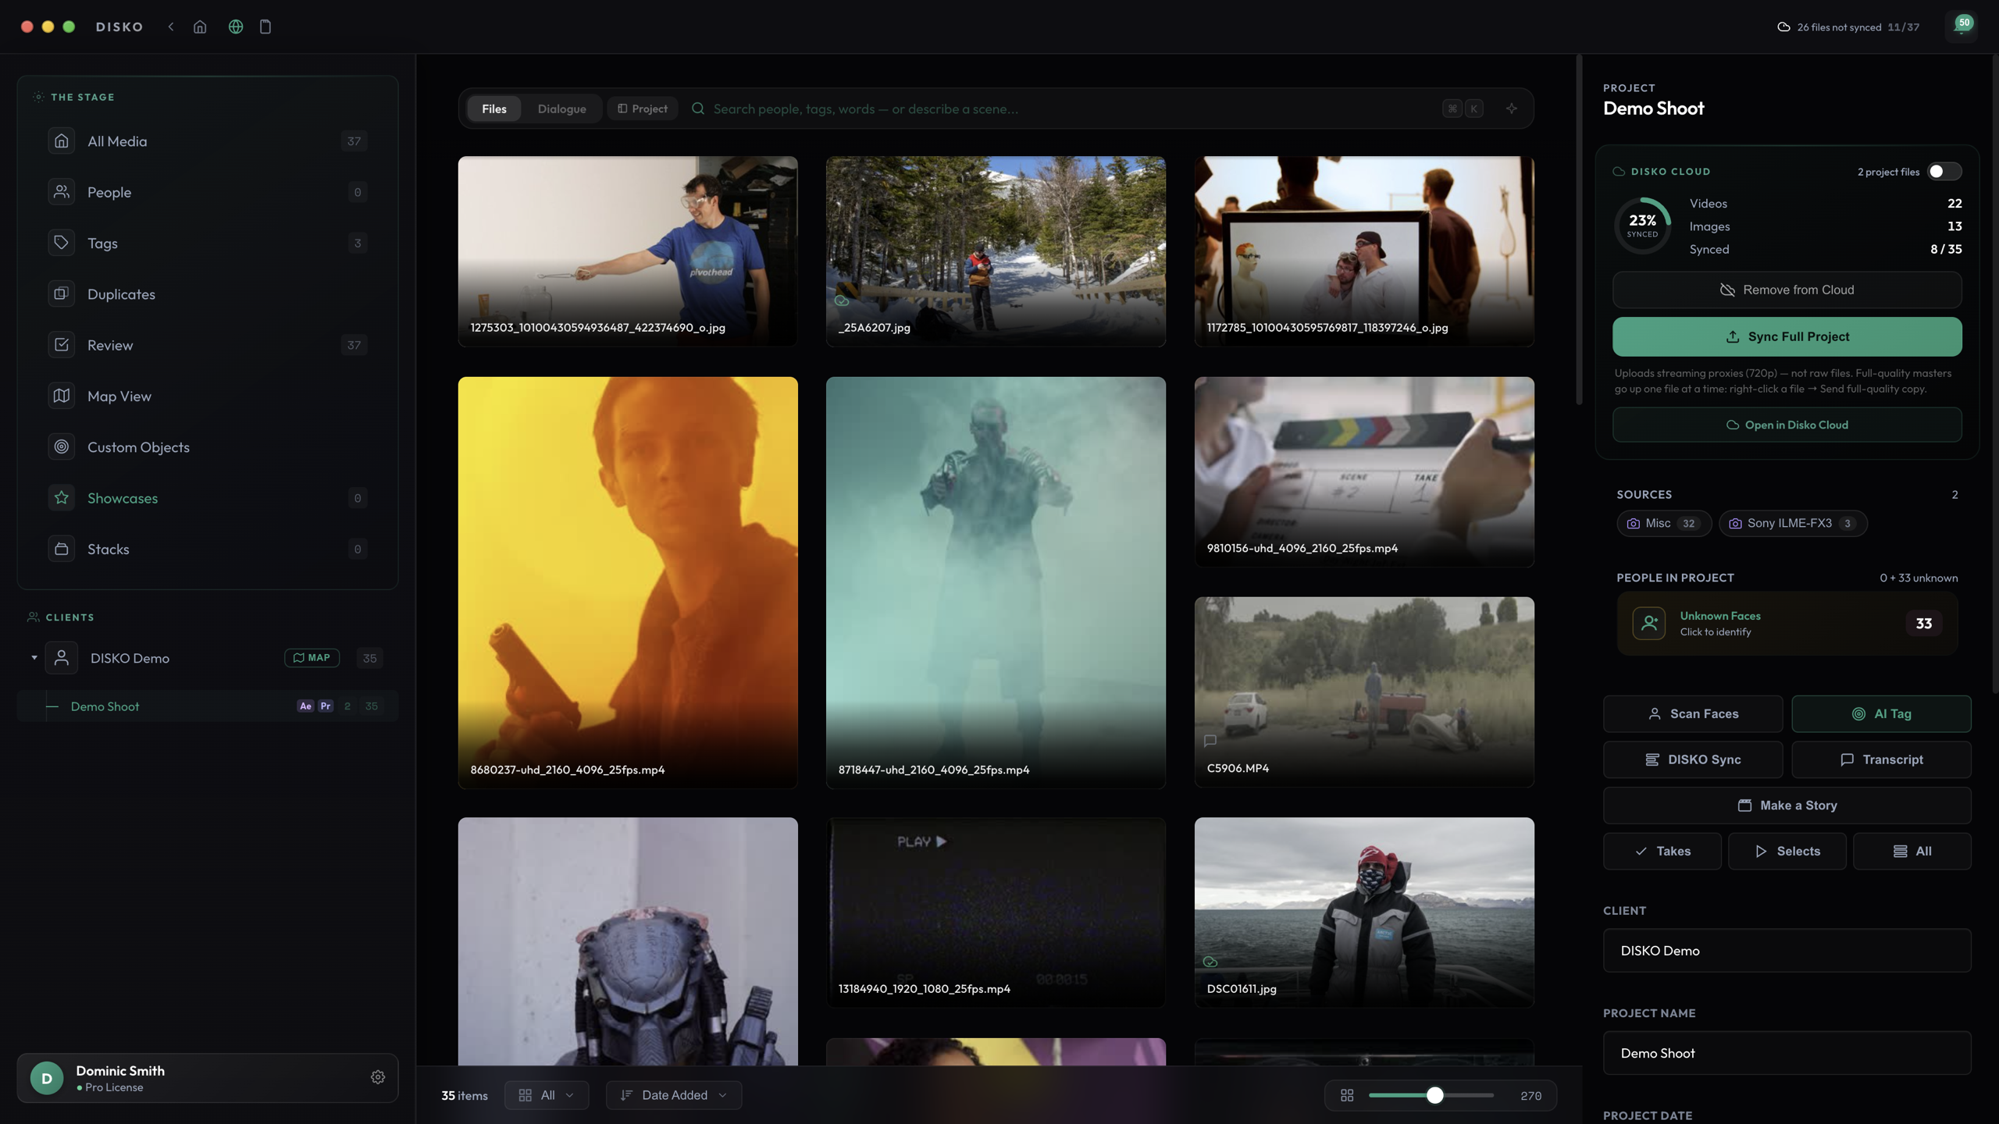Click Remove from Cloud

(1787, 290)
